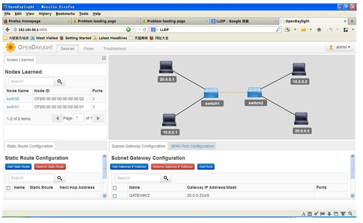Click Nodes Learned search magnifier button
The width and height of the screenshot is (363, 223).
[60, 81]
